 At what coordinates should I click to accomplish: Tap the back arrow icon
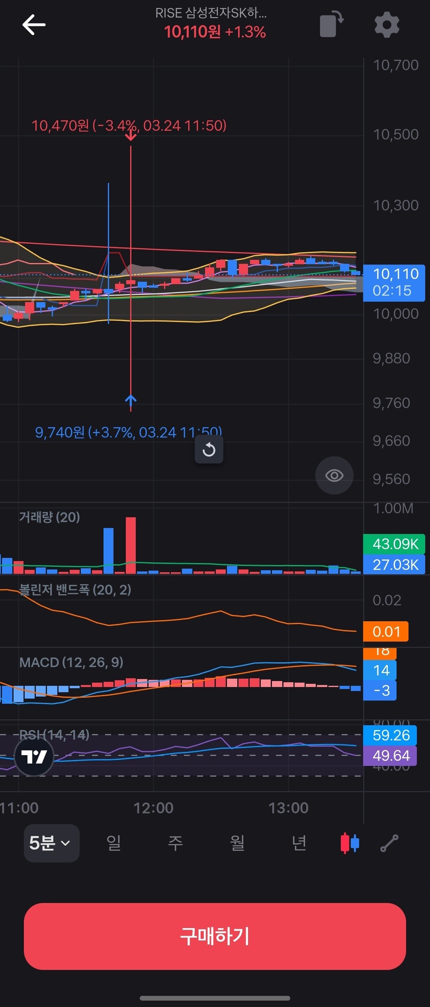pos(34,25)
